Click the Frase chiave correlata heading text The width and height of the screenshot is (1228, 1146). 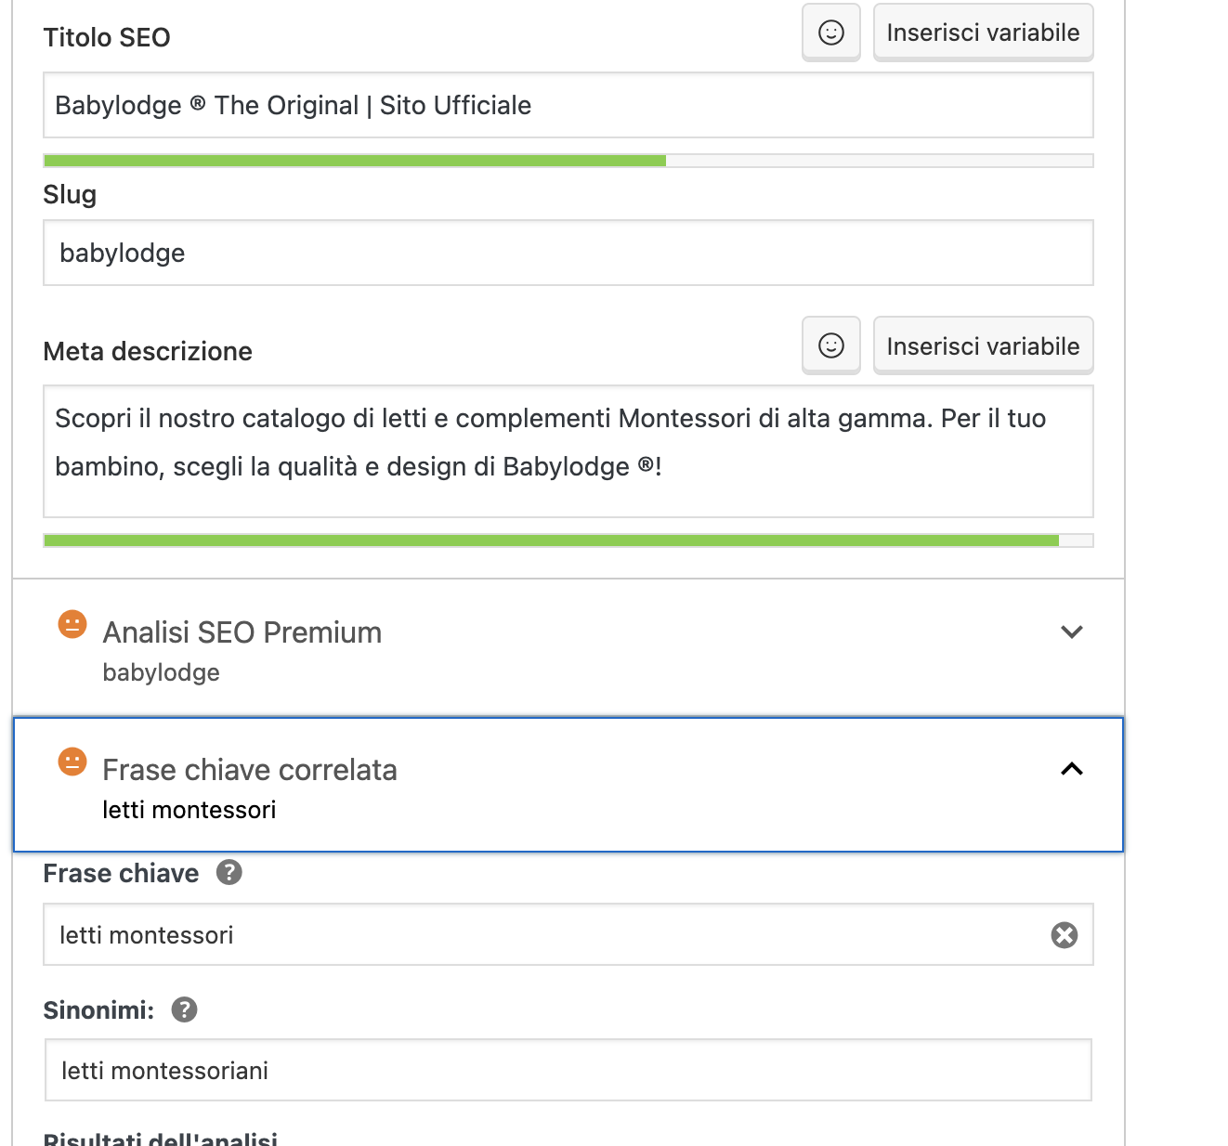(x=250, y=770)
